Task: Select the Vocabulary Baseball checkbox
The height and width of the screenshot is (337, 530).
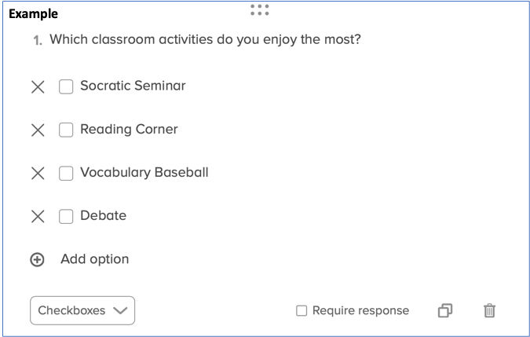Action: [66, 173]
